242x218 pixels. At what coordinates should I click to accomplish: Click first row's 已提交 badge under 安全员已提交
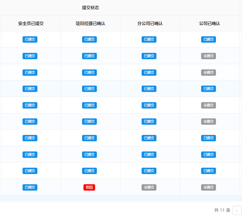pos(30,39)
